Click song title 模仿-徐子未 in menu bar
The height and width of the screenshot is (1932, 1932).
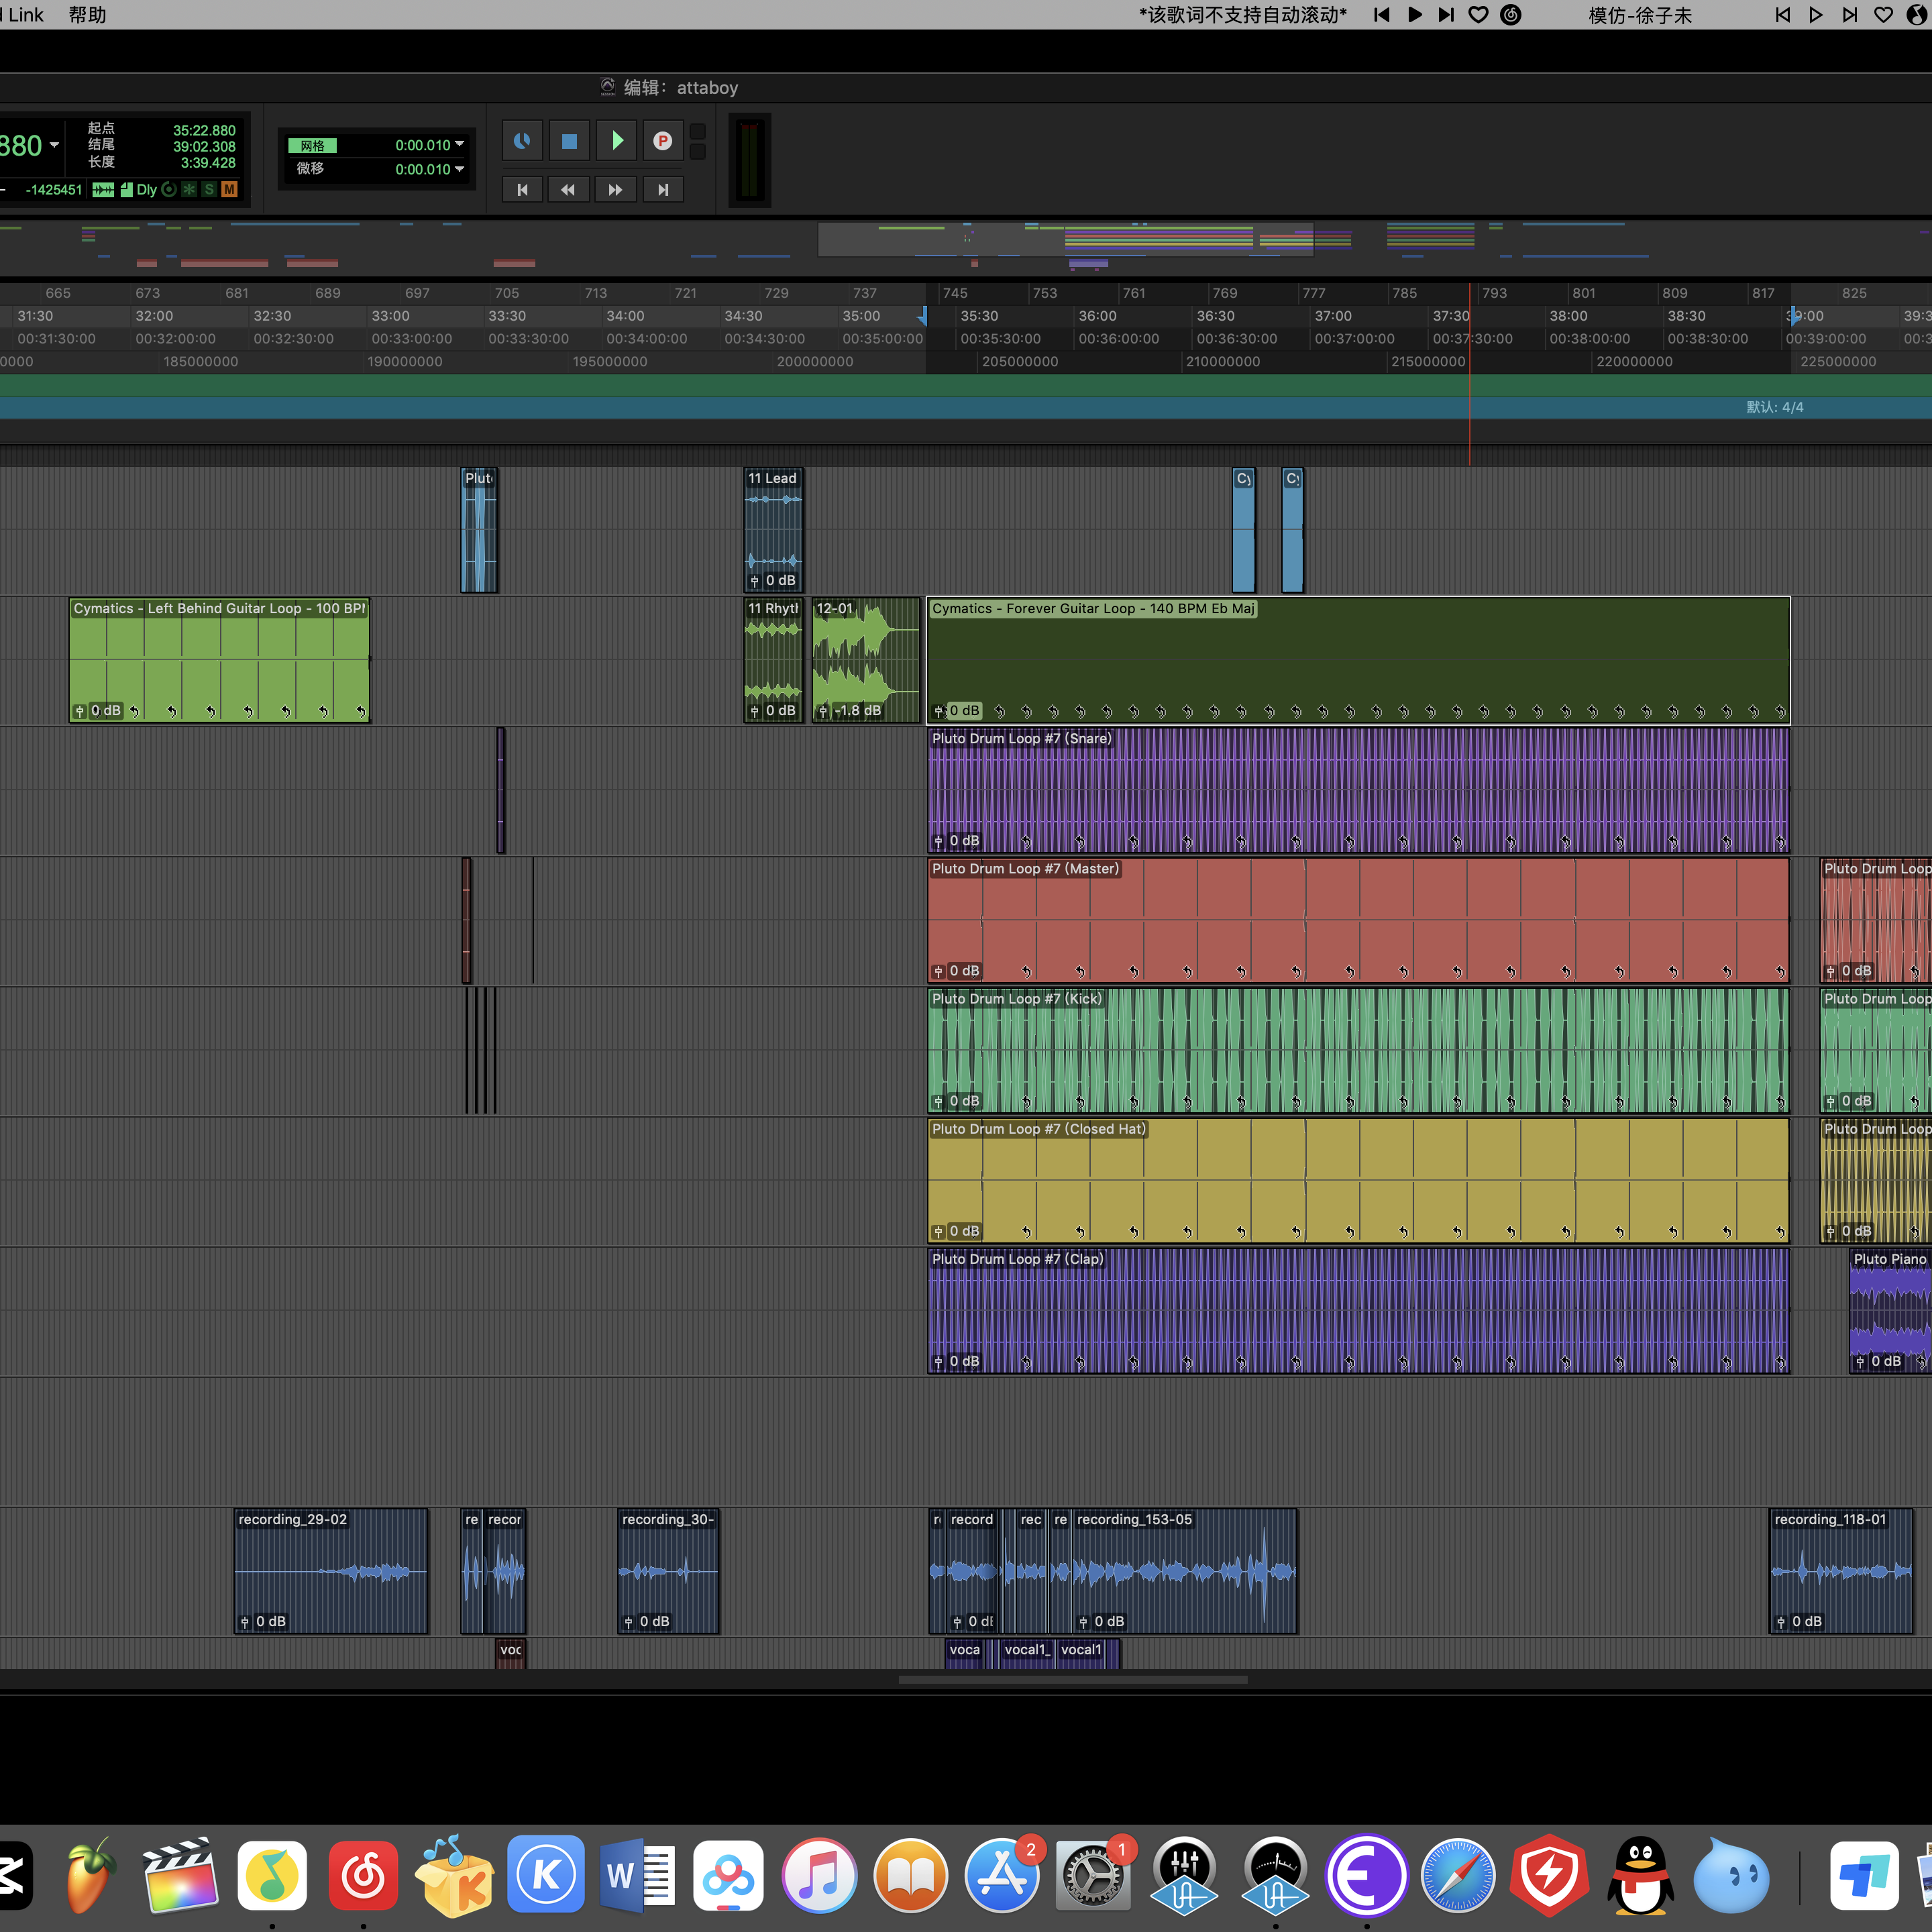[x=1640, y=15]
